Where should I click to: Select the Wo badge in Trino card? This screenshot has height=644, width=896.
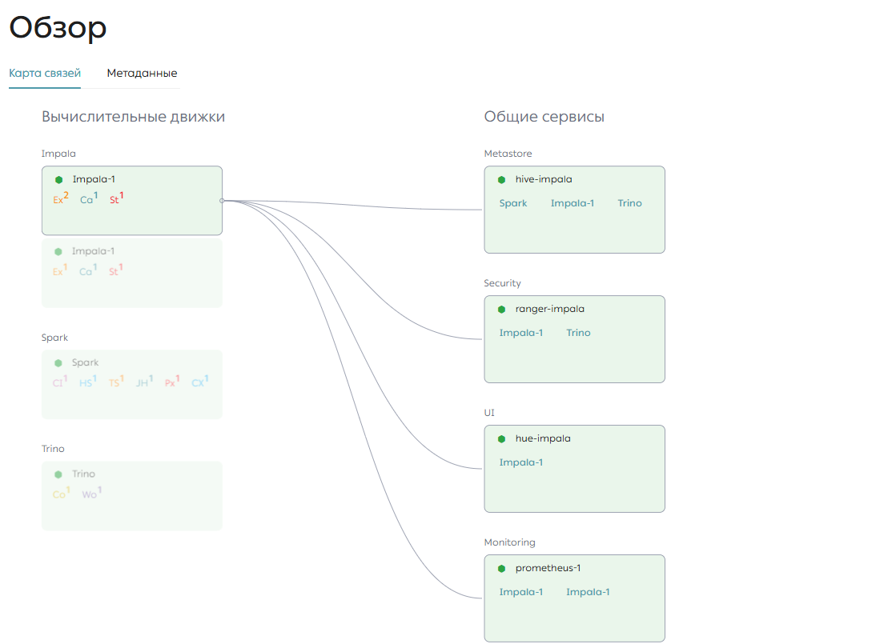click(92, 493)
